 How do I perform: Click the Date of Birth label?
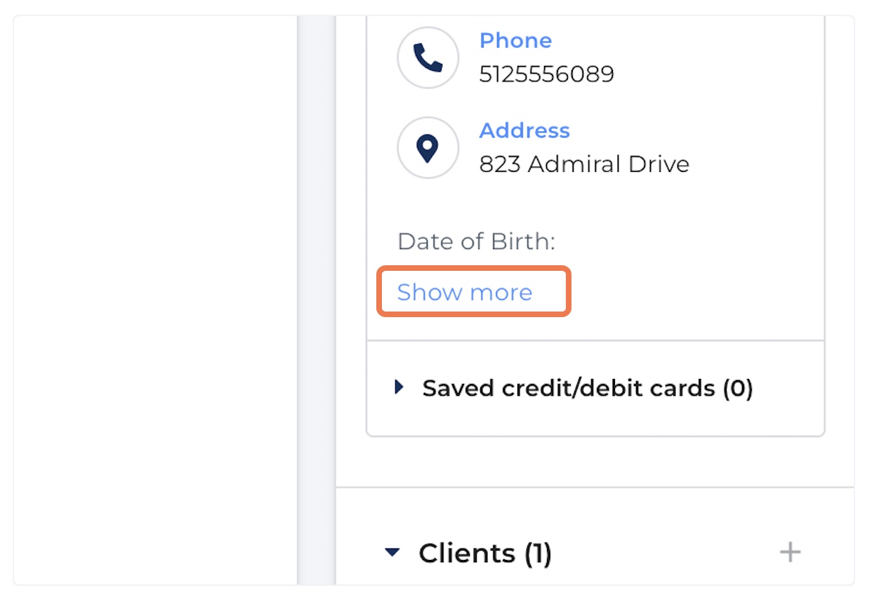(x=476, y=241)
